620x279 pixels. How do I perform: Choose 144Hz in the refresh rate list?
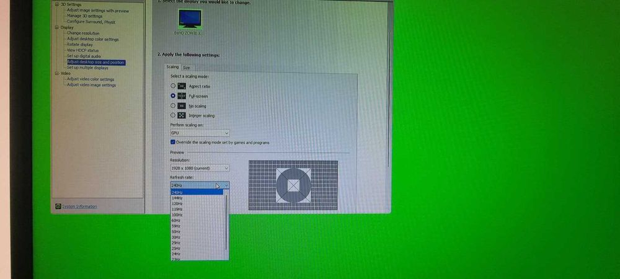[x=197, y=198]
